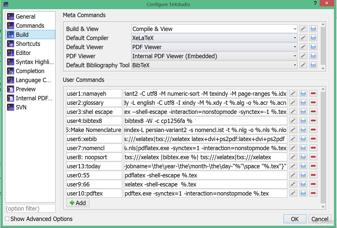Screen dimensions: 337x228
Task: Open the PDF Viewer dropdown
Action: (x=214, y=56)
